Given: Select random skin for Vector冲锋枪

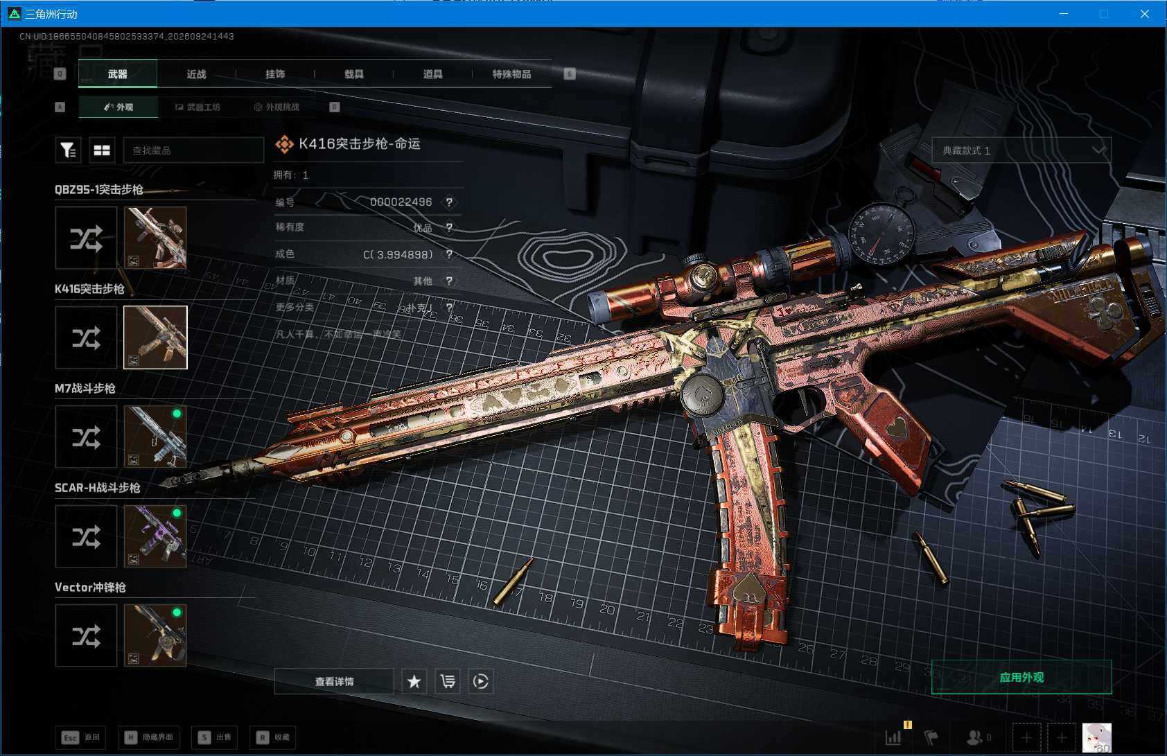Looking at the screenshot, I should [x=87, y=635].
